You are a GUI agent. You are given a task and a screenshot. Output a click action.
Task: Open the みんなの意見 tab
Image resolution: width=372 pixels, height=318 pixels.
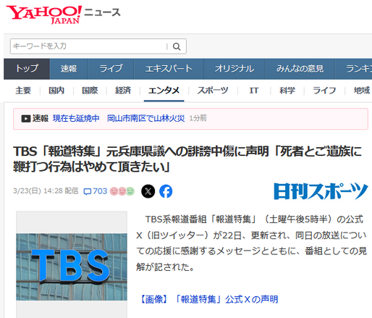[300, 69]
